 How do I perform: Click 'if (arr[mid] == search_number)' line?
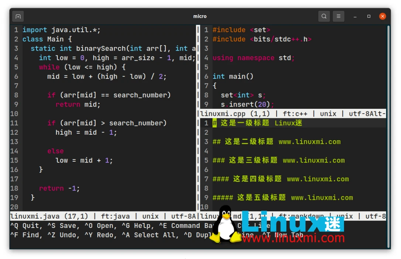109,95
